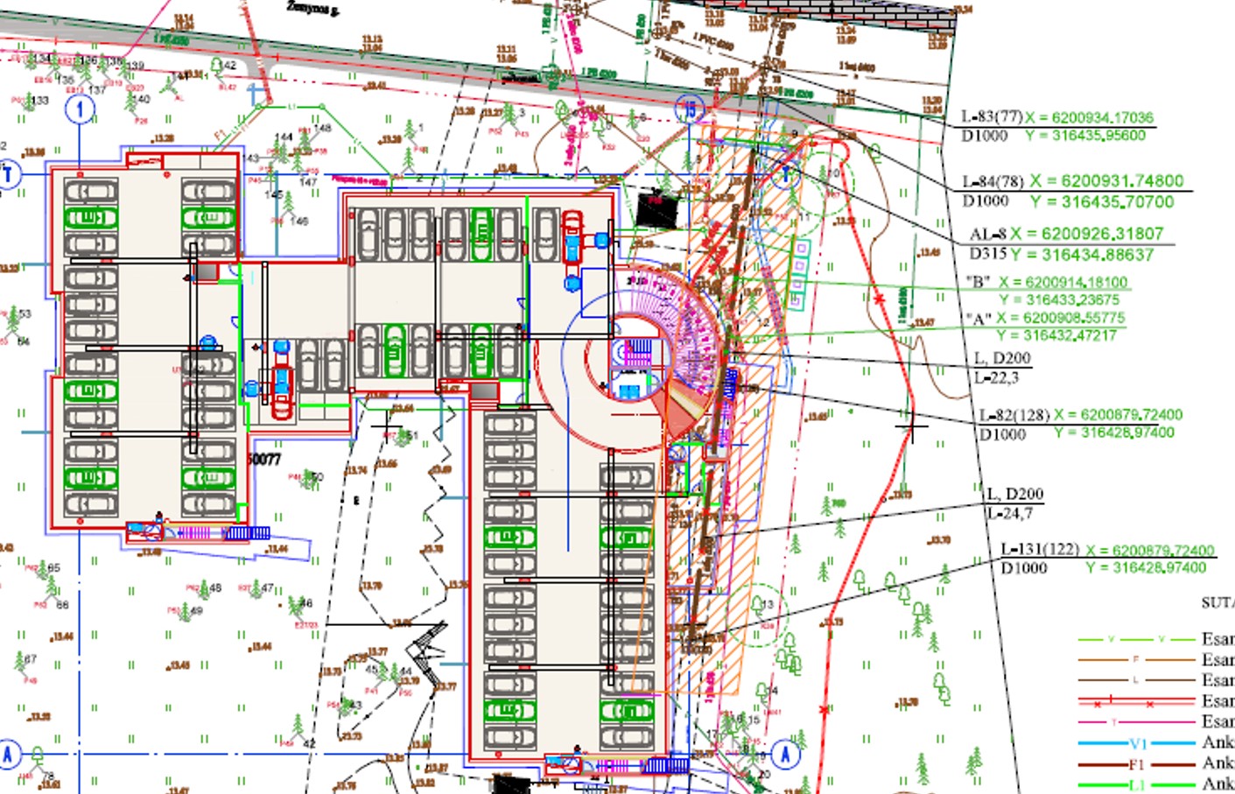Click the L-24,7 pipe length label
The height and width of the screenshot is (794, 1235).
(1009, 514)
